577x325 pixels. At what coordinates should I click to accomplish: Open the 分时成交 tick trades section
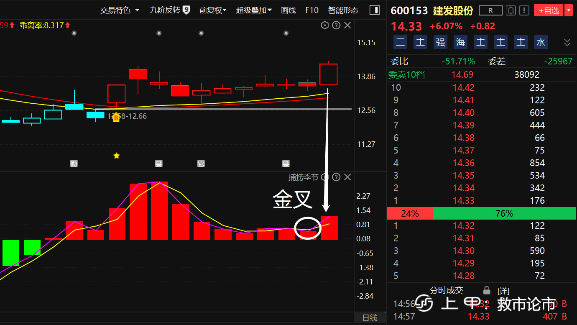pos(447,290)
